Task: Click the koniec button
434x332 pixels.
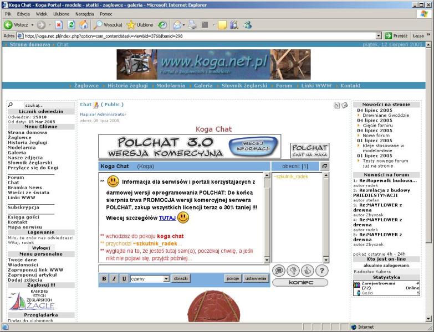Action: click(x=300, y=282)
